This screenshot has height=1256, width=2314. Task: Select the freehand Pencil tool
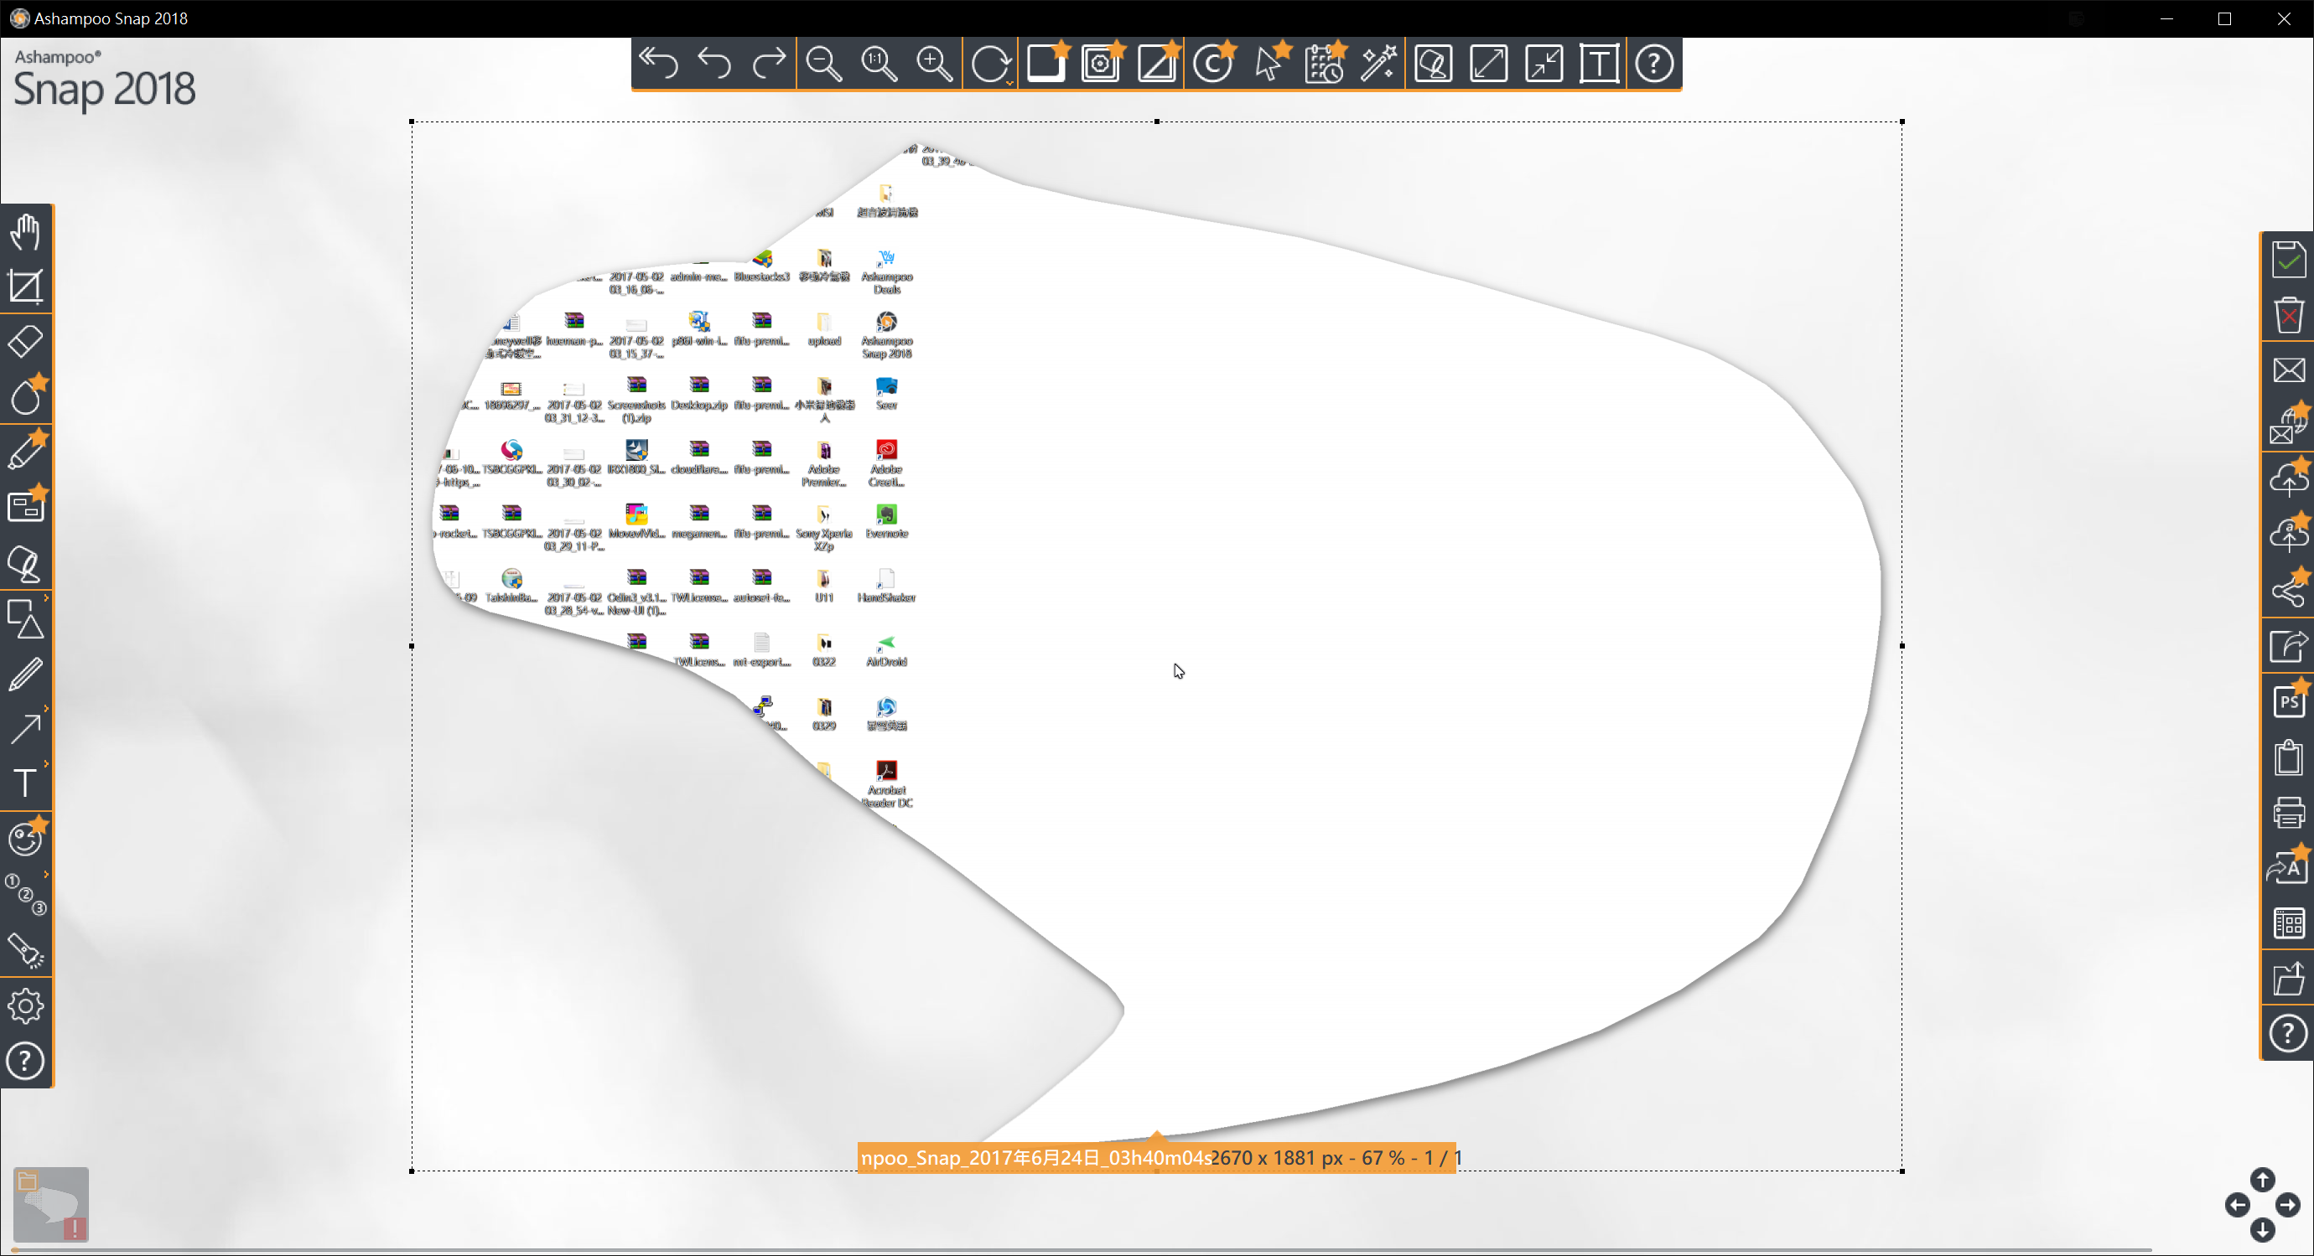(25, 674)
